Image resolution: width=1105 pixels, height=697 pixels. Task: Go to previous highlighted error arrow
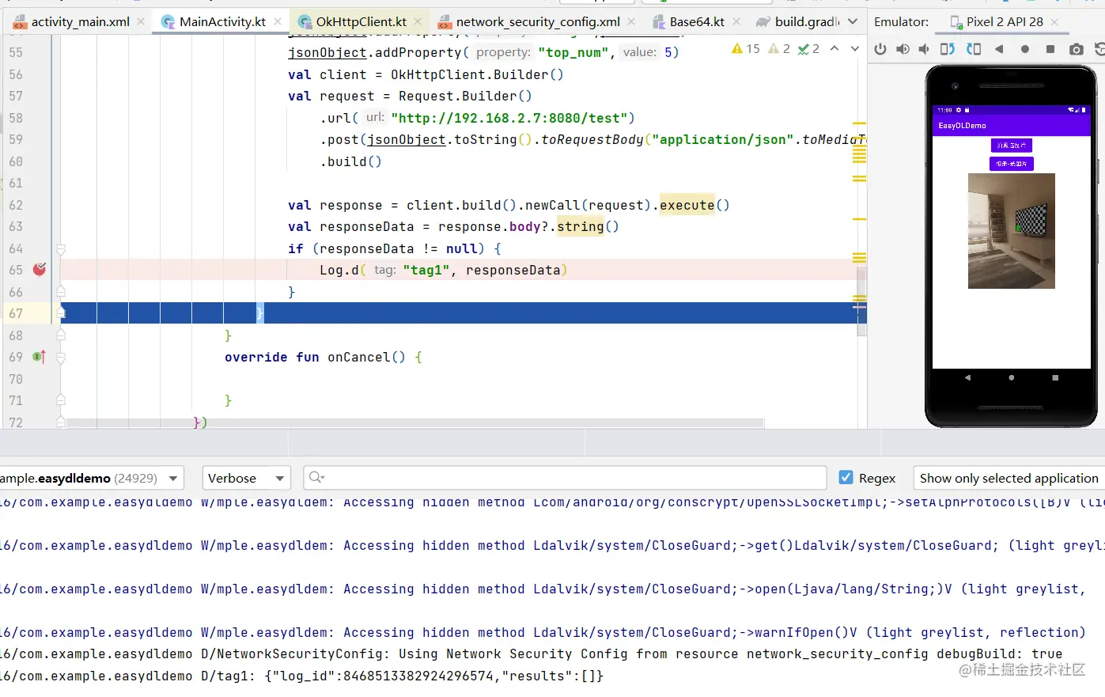pos(834,49)
